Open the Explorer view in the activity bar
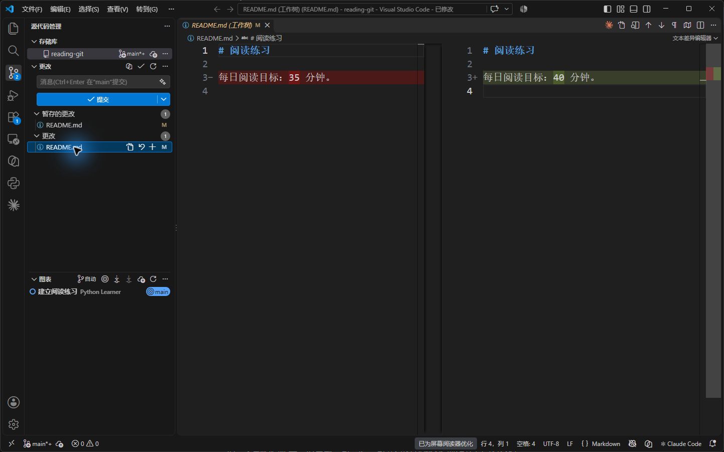Viewport: 724px width, 452px height. coord(14,29)
